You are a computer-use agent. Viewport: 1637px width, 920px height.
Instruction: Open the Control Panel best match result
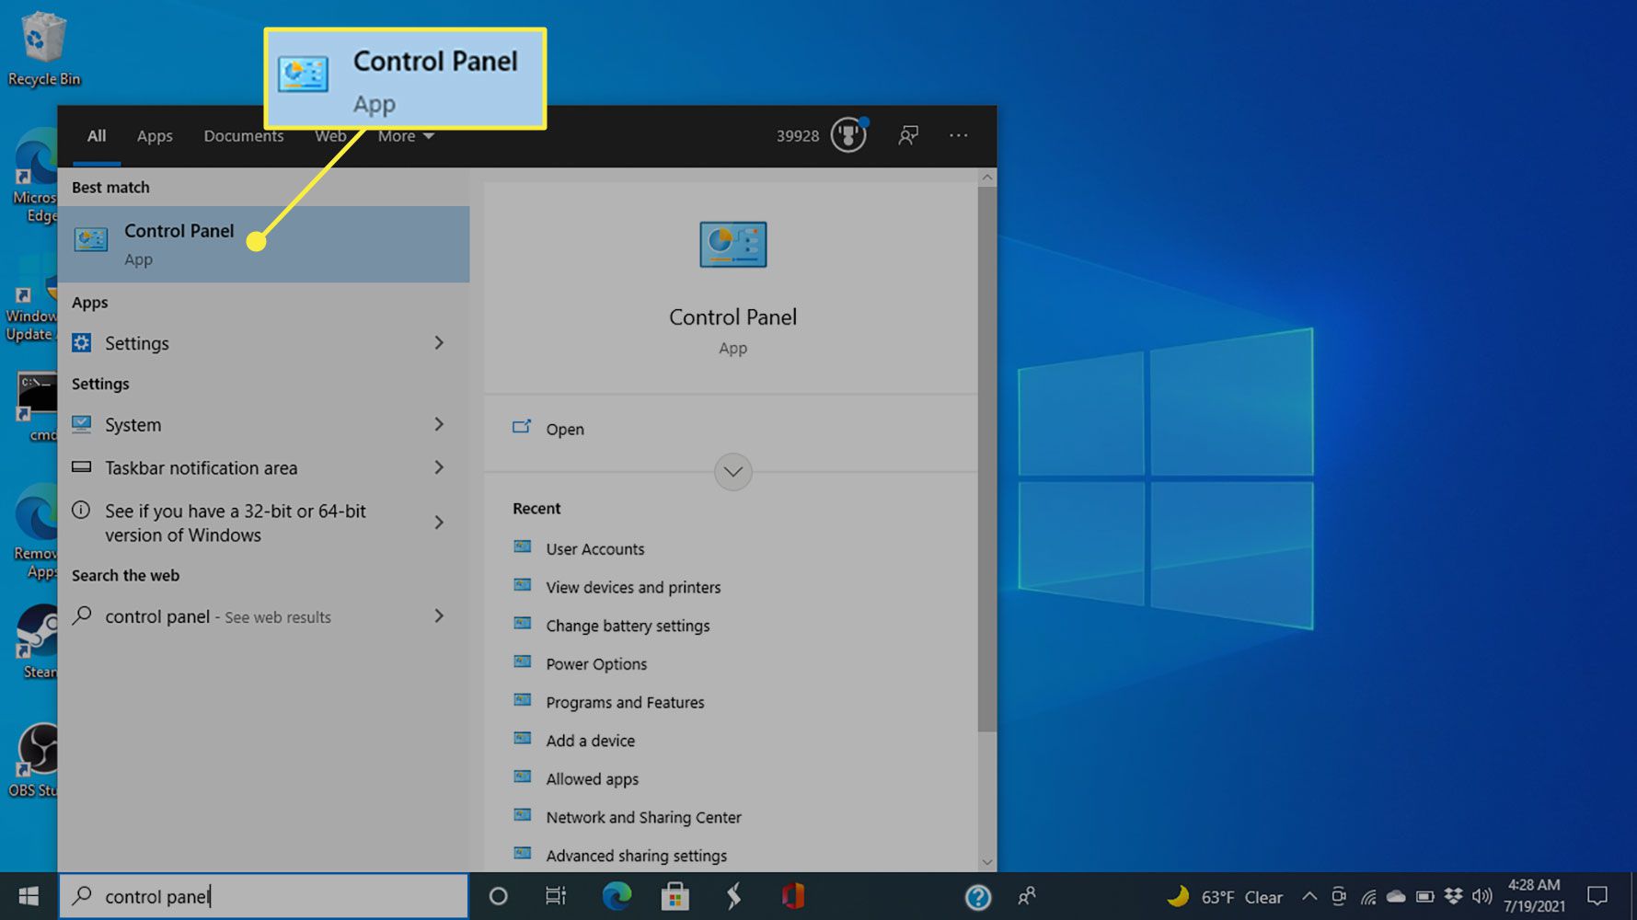[x=263, y=244]
